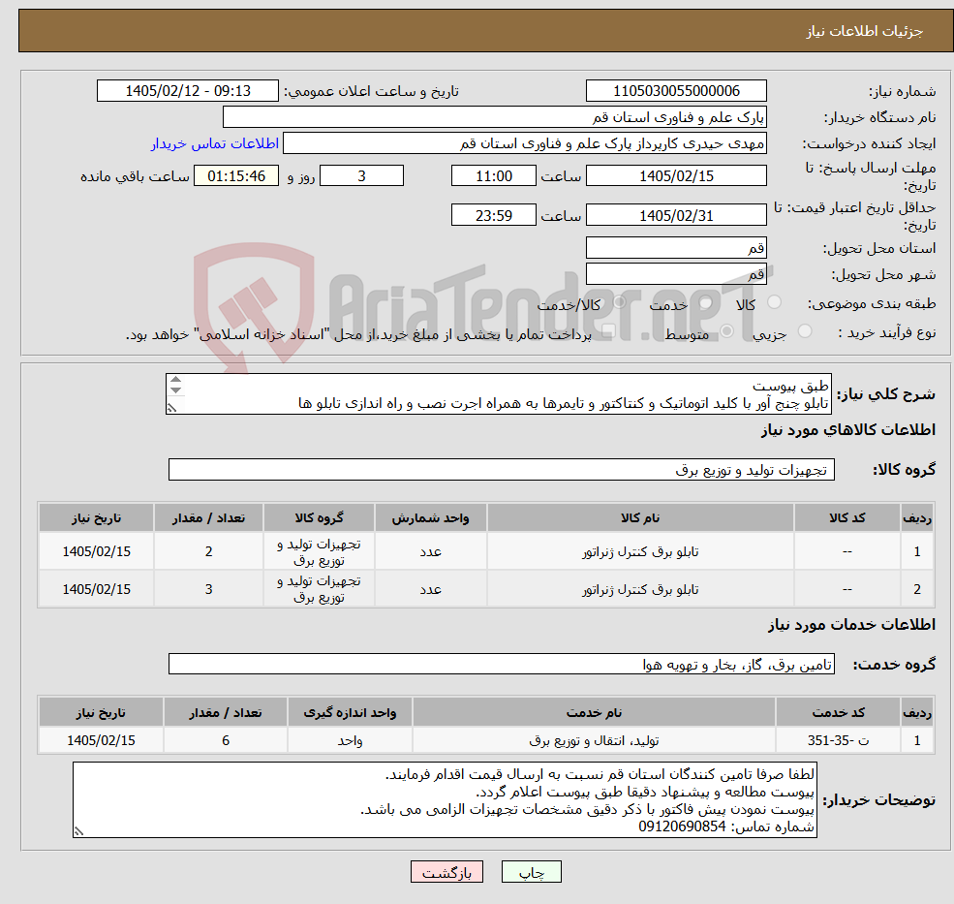The image size is (954, 904).
Task: Click the price validity date 1405/02/31 field
Action: tap(676, 215)
